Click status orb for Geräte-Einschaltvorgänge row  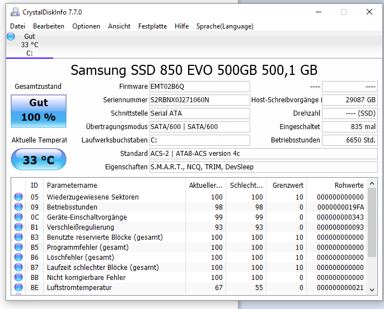[18, 217]
